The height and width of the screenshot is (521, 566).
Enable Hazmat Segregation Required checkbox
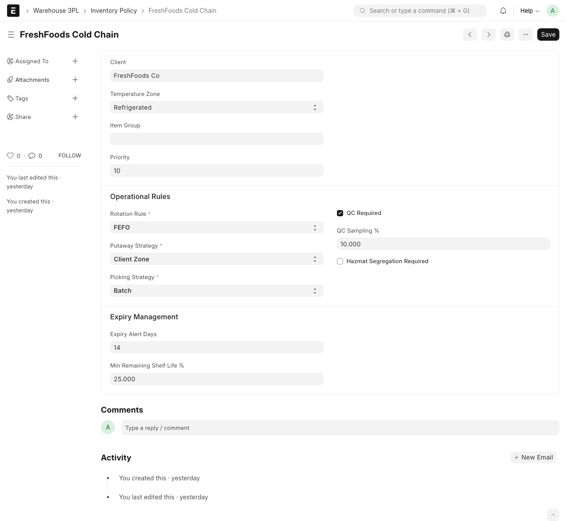click(x=340, y=261)
